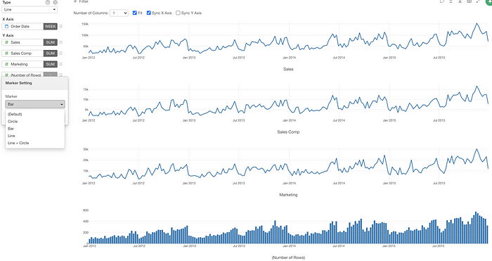The width and height of the screenshot is (492, 261).
Task: Choose Circle marker option
Action: [x=35, y=122]
